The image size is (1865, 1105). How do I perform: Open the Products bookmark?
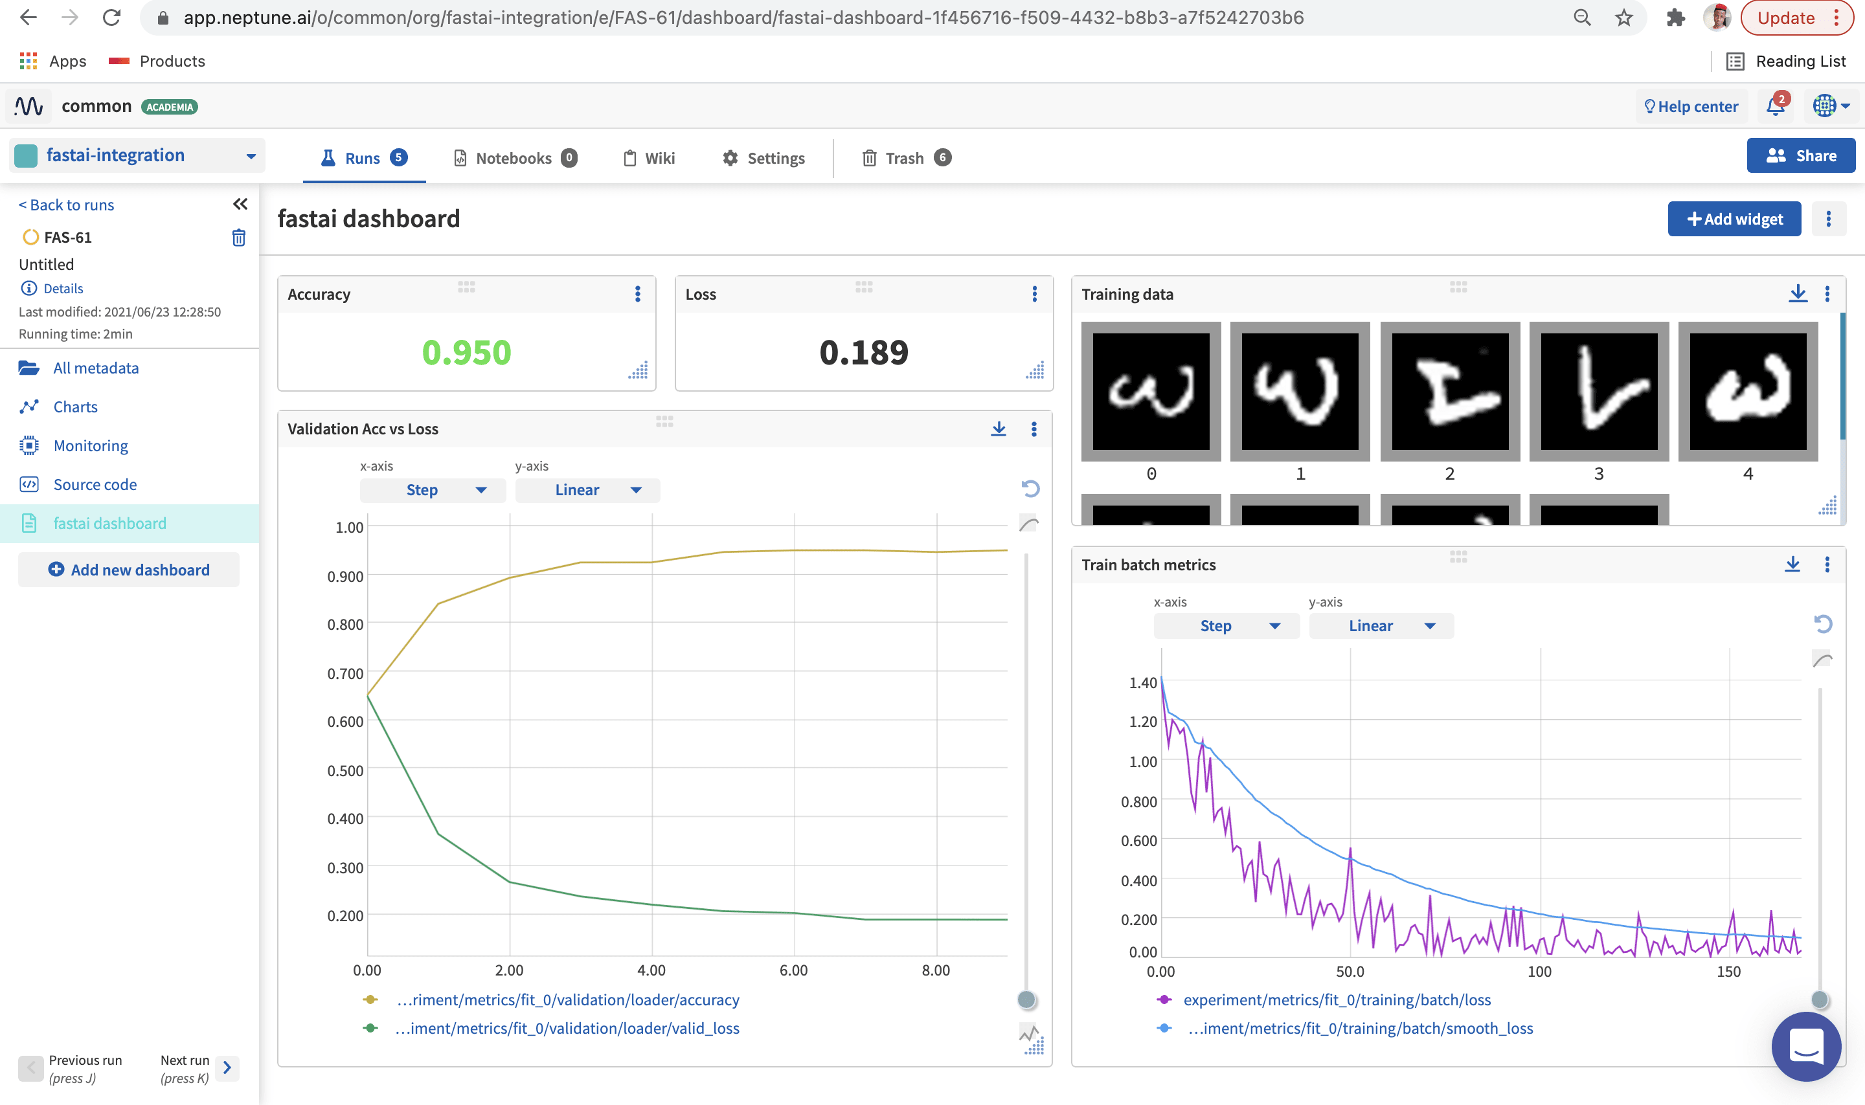(x=157, y=61)
